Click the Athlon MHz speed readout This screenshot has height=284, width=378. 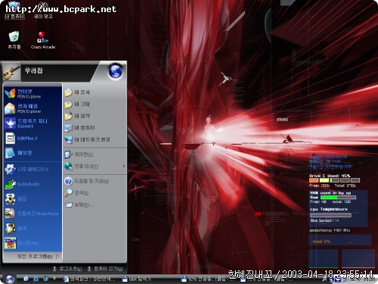point(330,230)
